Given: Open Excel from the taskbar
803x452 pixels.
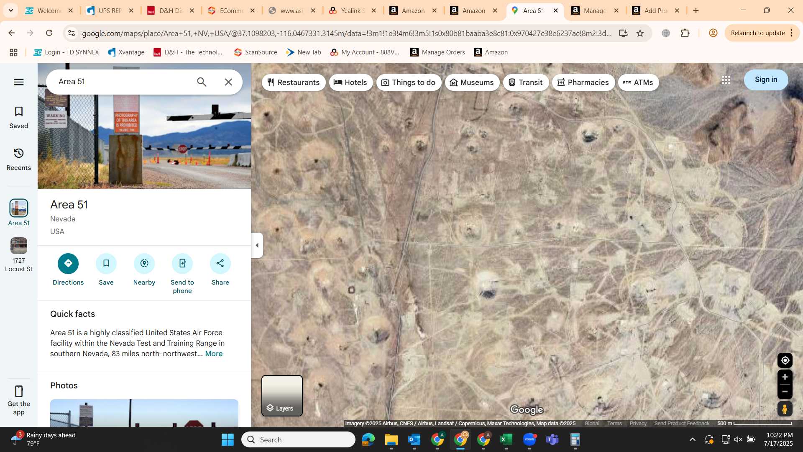Looking at the screenshot, I should (x=506, y=439).
